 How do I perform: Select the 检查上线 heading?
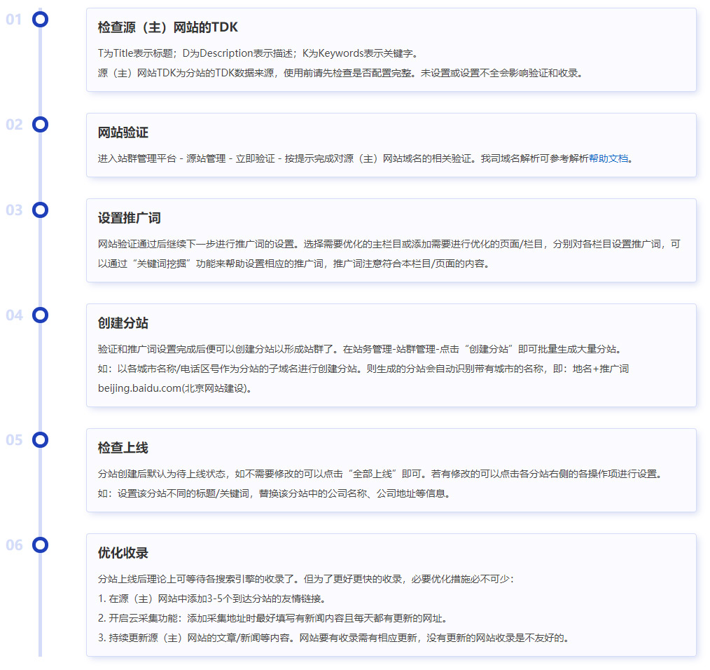coord(123,448)
